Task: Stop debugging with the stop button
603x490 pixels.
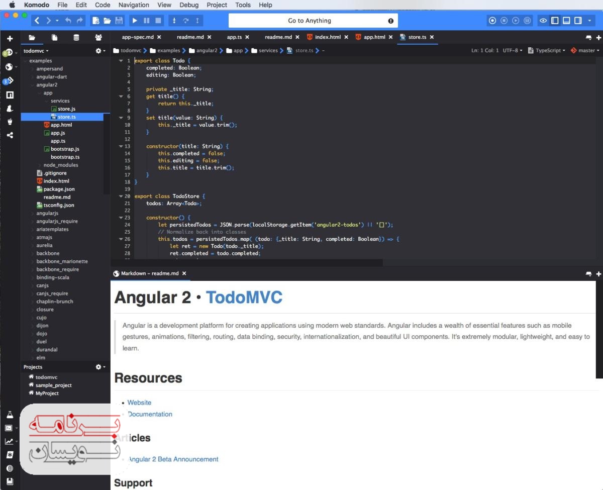Action: (158, 21)
